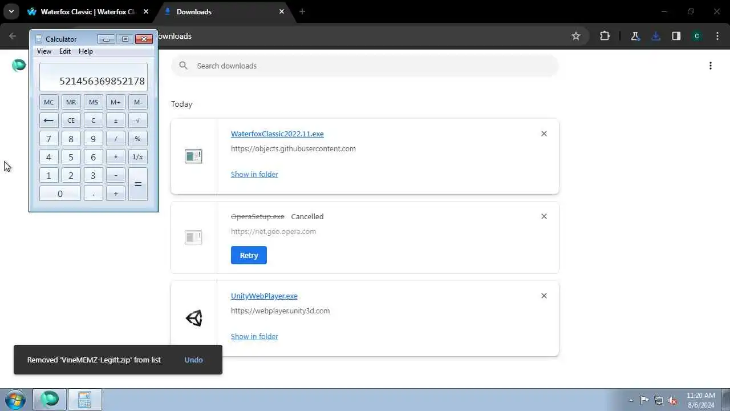The width and height of the screenshot is (730, 411).
Task: Focus the Search downloads field
Action: pyautogui.click(x=365, y=66)
